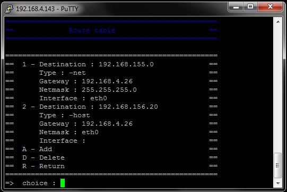Minimize the PuTTY window

click(236, 6)
